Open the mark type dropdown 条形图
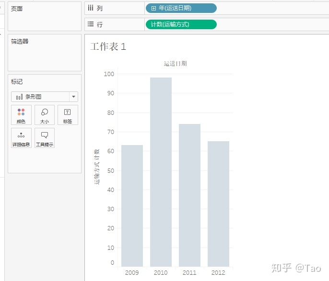Viewport: 329px width, 281px height. (x=45, y=97)
